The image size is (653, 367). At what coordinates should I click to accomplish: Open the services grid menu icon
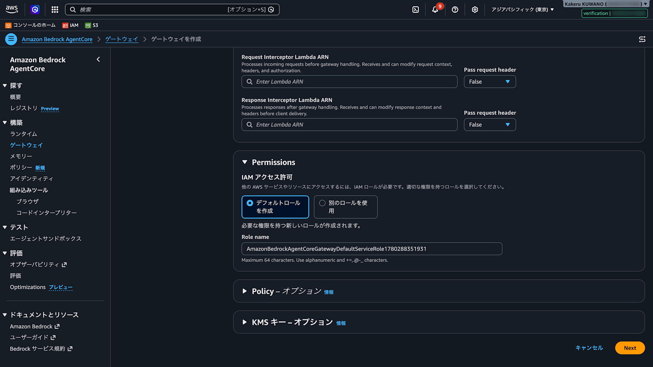tap(55, 9)
